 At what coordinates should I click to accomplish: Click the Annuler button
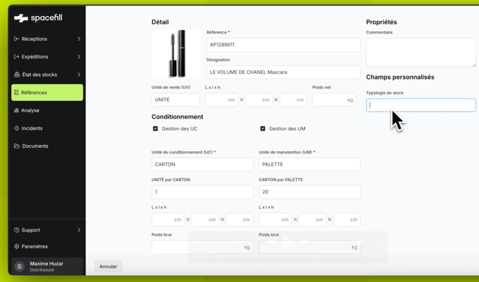click(x=108, y=267)
